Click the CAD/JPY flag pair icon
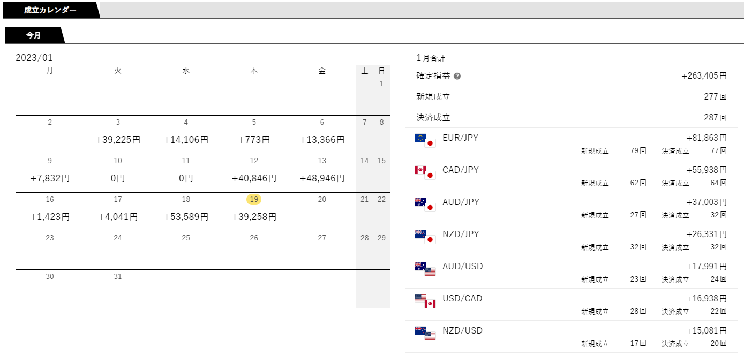744x356 pixels. coord(425,172)
